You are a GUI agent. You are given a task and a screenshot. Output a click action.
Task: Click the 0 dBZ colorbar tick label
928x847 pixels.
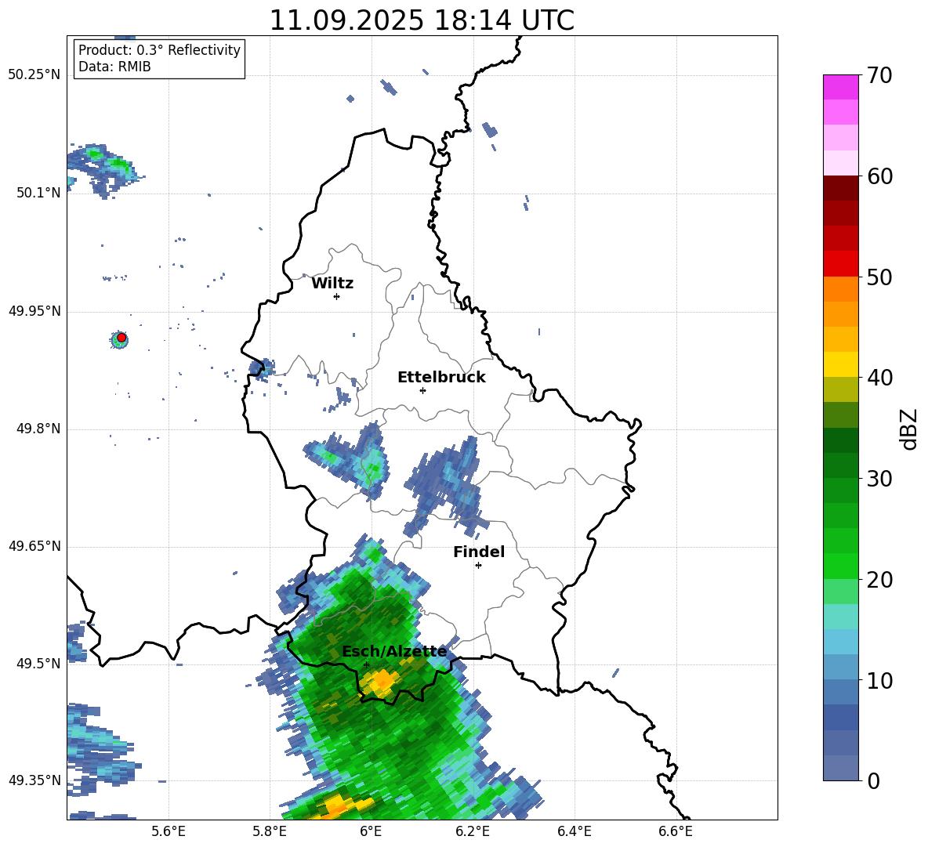pyautogui.click(x=873, y=780)
